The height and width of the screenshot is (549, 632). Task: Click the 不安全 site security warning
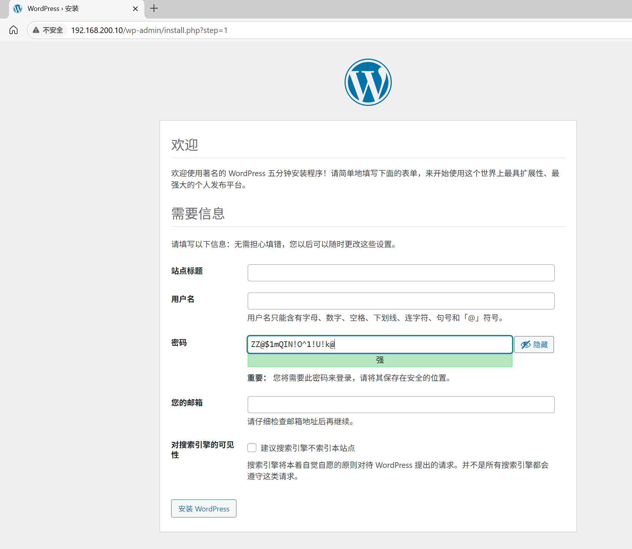(x=48, y=30)
